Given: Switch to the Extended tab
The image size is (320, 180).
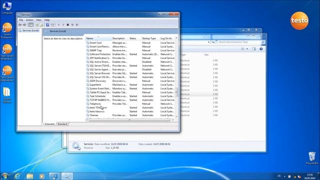Looking at the screenshot, I should [x=49, y=124].
